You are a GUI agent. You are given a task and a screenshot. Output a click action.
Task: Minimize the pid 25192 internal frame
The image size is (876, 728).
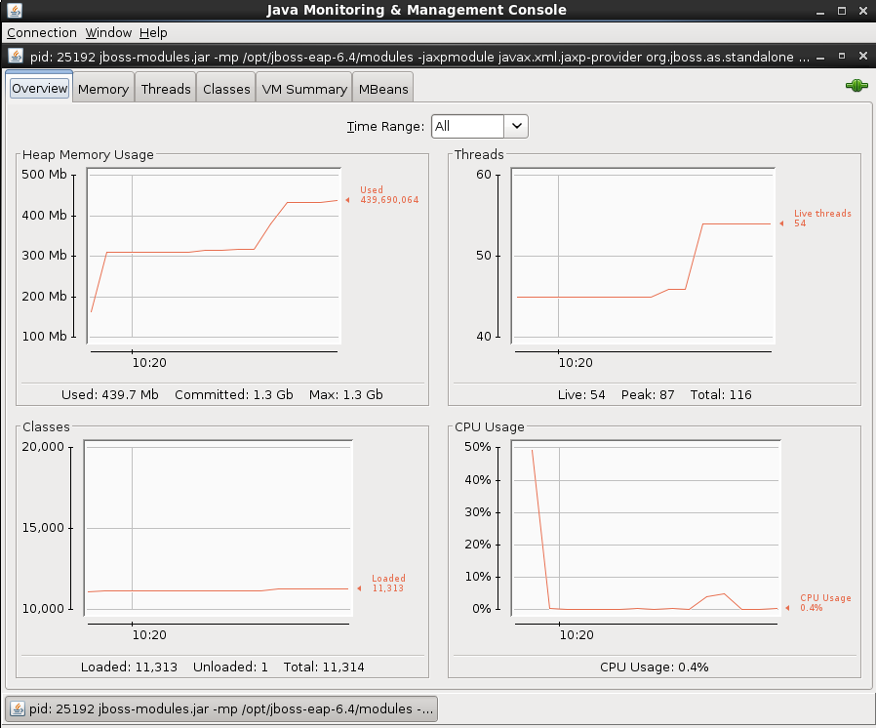(x=820, y=57)
